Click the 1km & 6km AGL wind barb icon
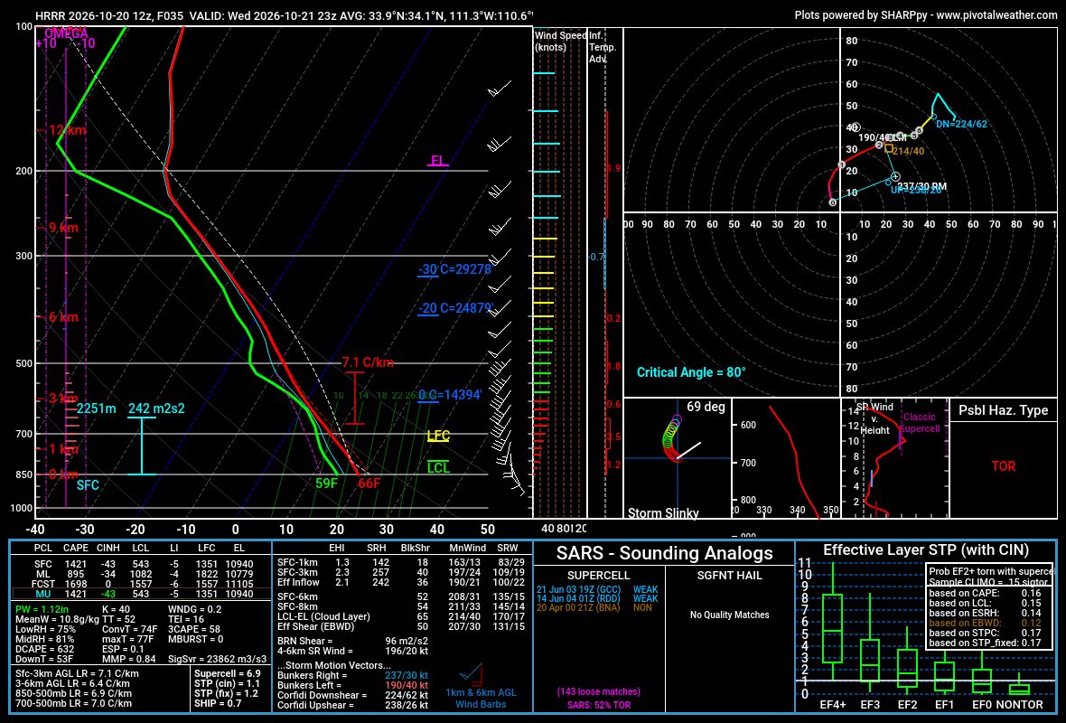Viewport: 1066px width, 723px height. point(472,674)
